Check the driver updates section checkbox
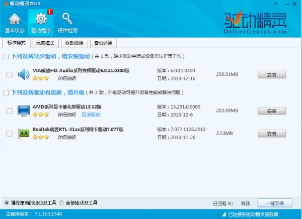302x219 pixels. pyautogui.click(x=6, y=93)
